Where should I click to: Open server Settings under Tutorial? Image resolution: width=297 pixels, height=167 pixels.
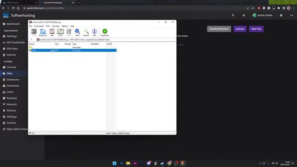click(x=10, y=117)
